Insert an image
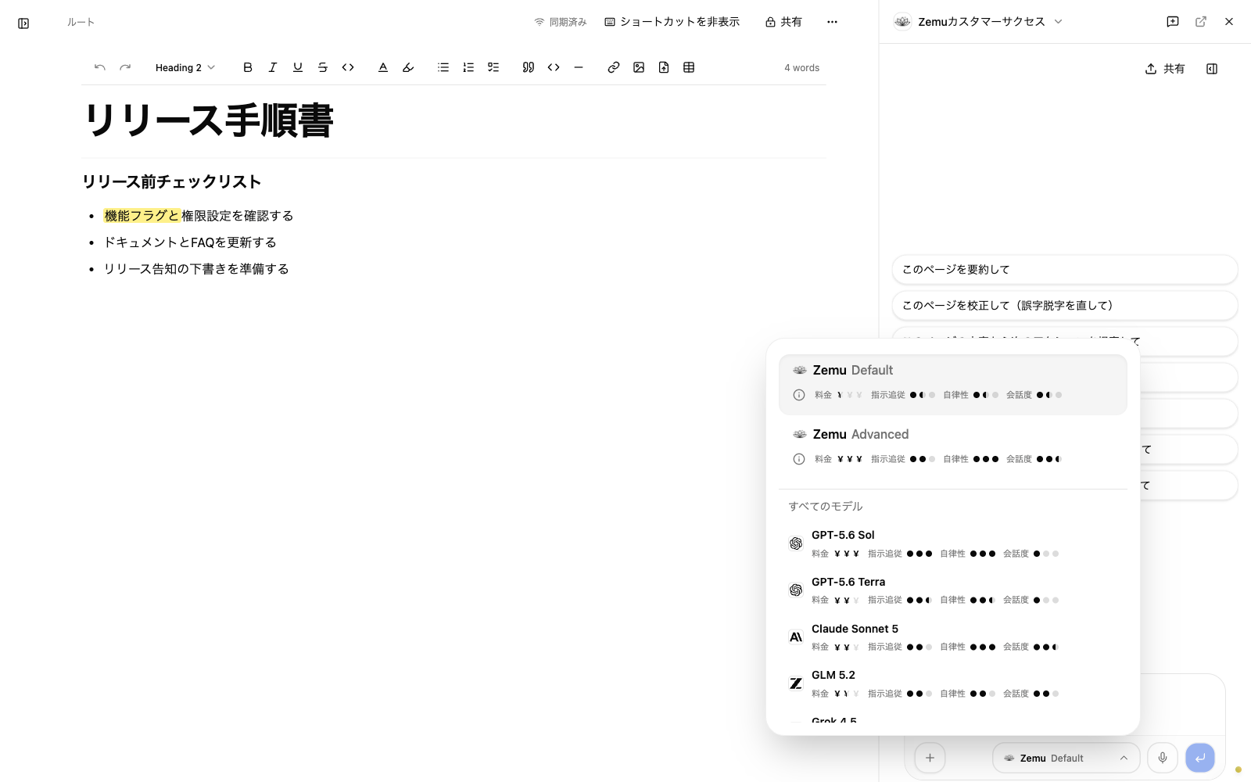The height and width of the screenshot is (782, 1251). click(x=639, y=67)
